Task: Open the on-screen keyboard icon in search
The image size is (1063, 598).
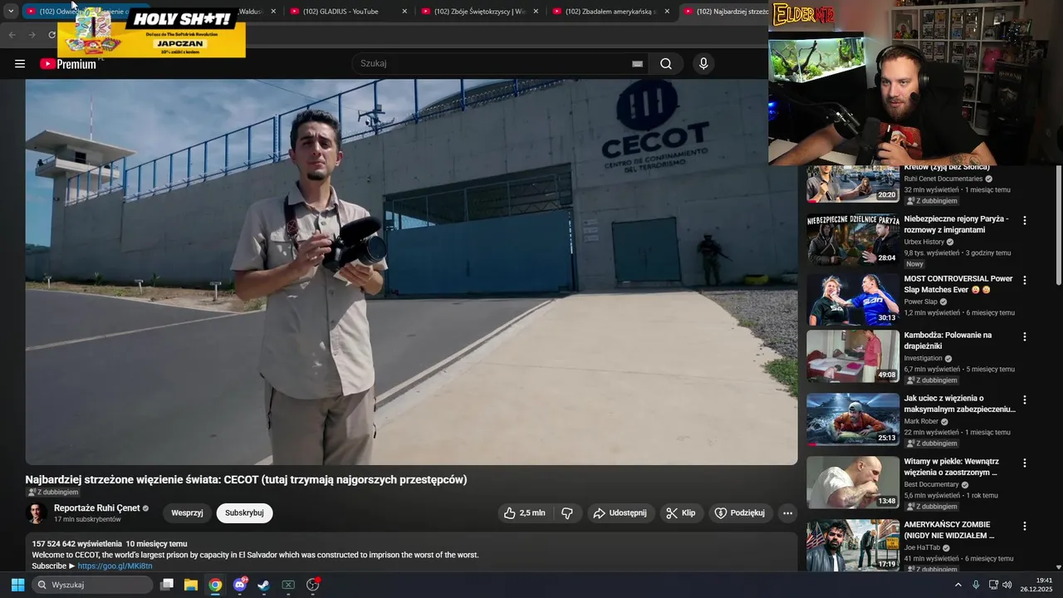Action: click(637, 64)
